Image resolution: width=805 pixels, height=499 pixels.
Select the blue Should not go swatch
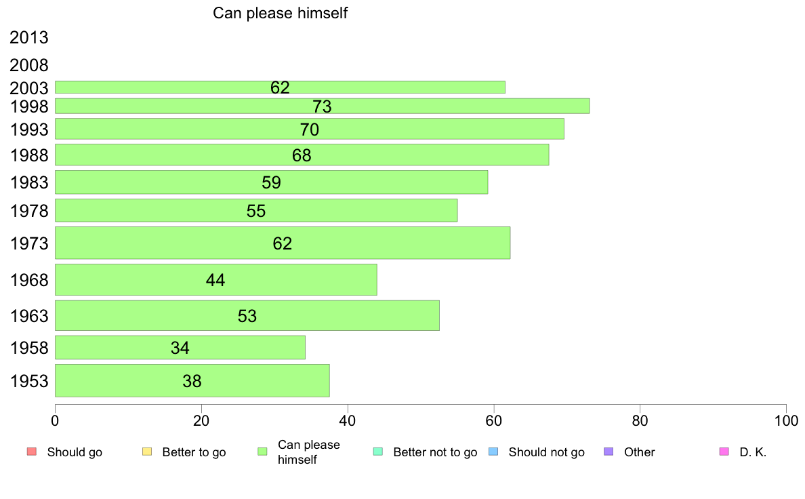[x=493, y=452]
